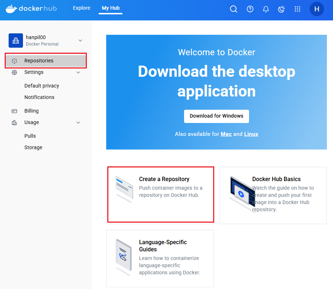
Task: Open Repositories in the sidebar
Action: [x=46, y=61]
